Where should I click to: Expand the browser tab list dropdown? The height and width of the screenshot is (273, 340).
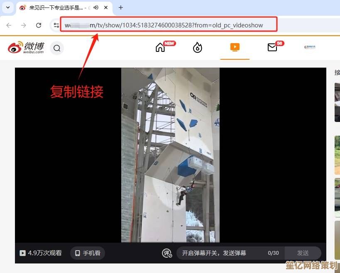tap(7, 7)
